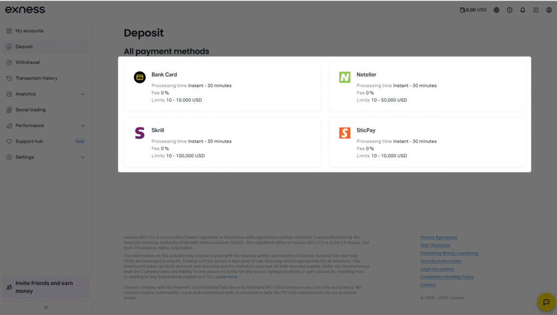Expand the Performance section
Image resolution: width=557 pixels, height=315 pixels.
(46, 125)
